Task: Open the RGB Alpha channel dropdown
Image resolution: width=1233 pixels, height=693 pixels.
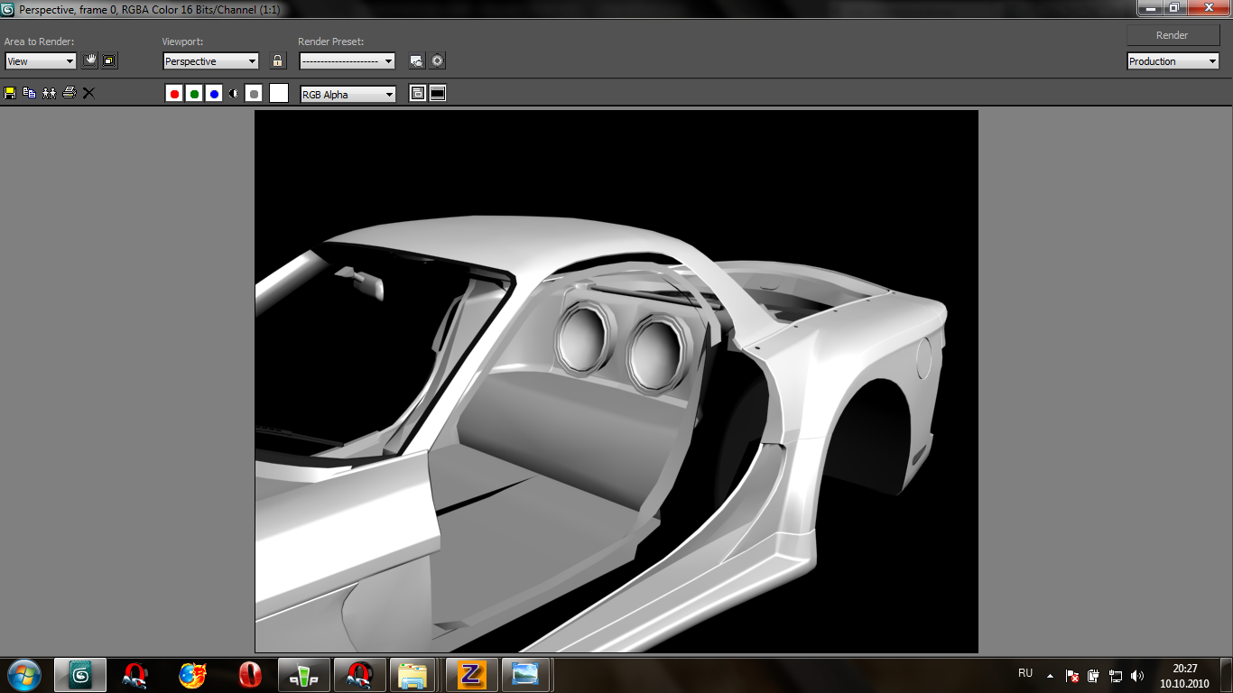Action: 348,95
